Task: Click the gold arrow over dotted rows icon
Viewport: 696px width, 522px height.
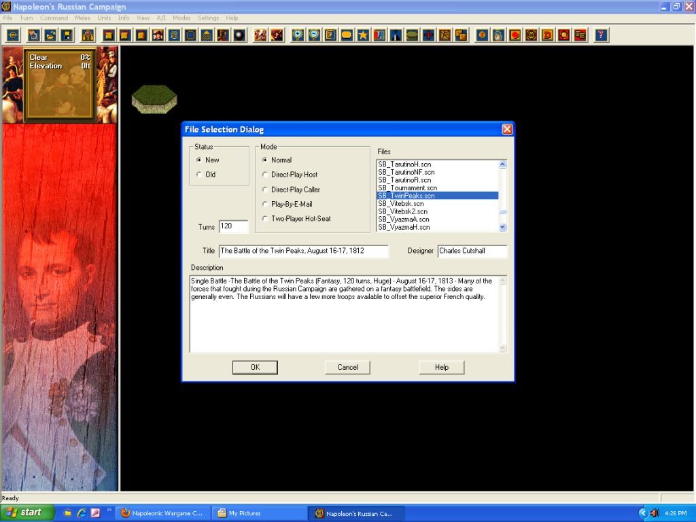Action: [207, 35]
